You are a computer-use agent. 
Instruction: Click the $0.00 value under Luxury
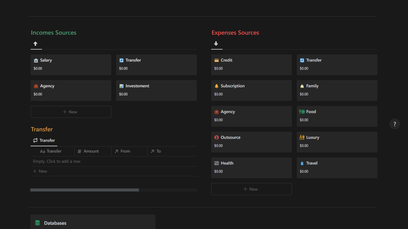pyautogui.click(x=304, y=146)
